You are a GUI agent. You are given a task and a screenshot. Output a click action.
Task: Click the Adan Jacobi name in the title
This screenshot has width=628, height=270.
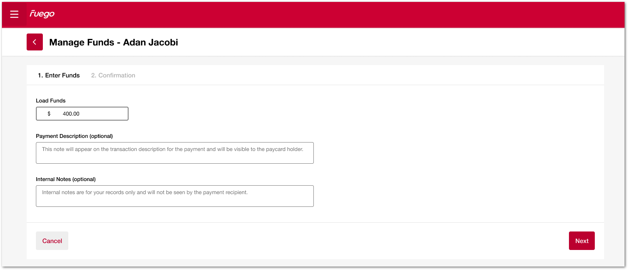(151, 42)
